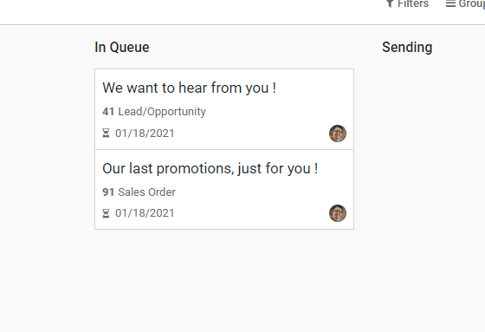Image resolution: width=485 pixels, height=332 pixels.
Task: Click the Group By lines icon
Action: pyautogui.click(x=450, y=3)
